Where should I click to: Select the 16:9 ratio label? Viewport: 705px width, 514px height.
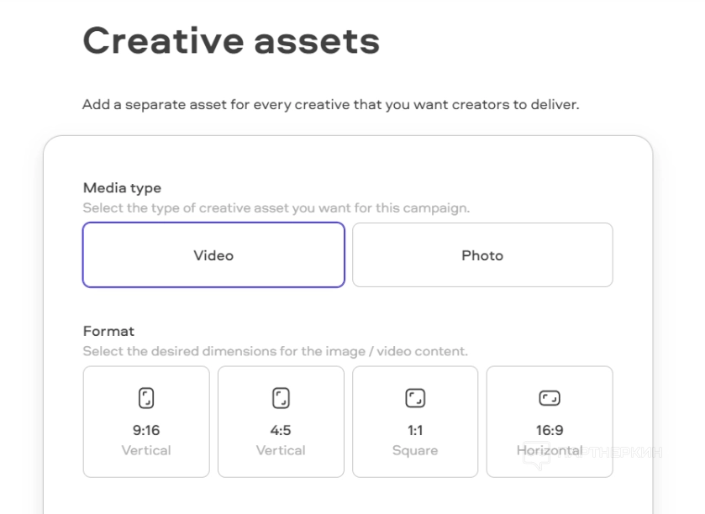pos(550,431)
